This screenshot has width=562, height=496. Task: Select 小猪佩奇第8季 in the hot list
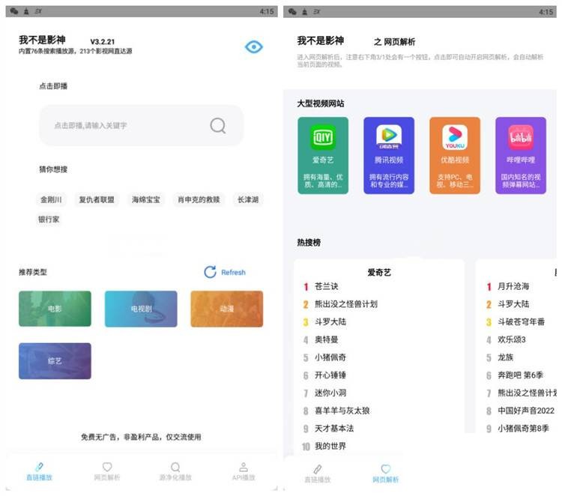(x=523, y=429)
